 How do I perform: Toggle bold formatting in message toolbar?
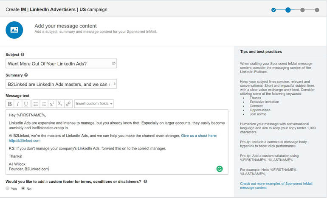(x=10, y=104)
